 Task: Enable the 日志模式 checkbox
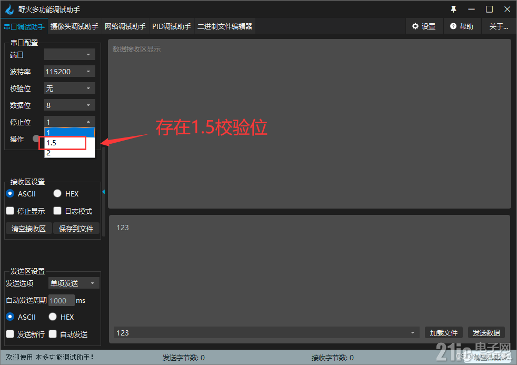(x=57, y=211)
